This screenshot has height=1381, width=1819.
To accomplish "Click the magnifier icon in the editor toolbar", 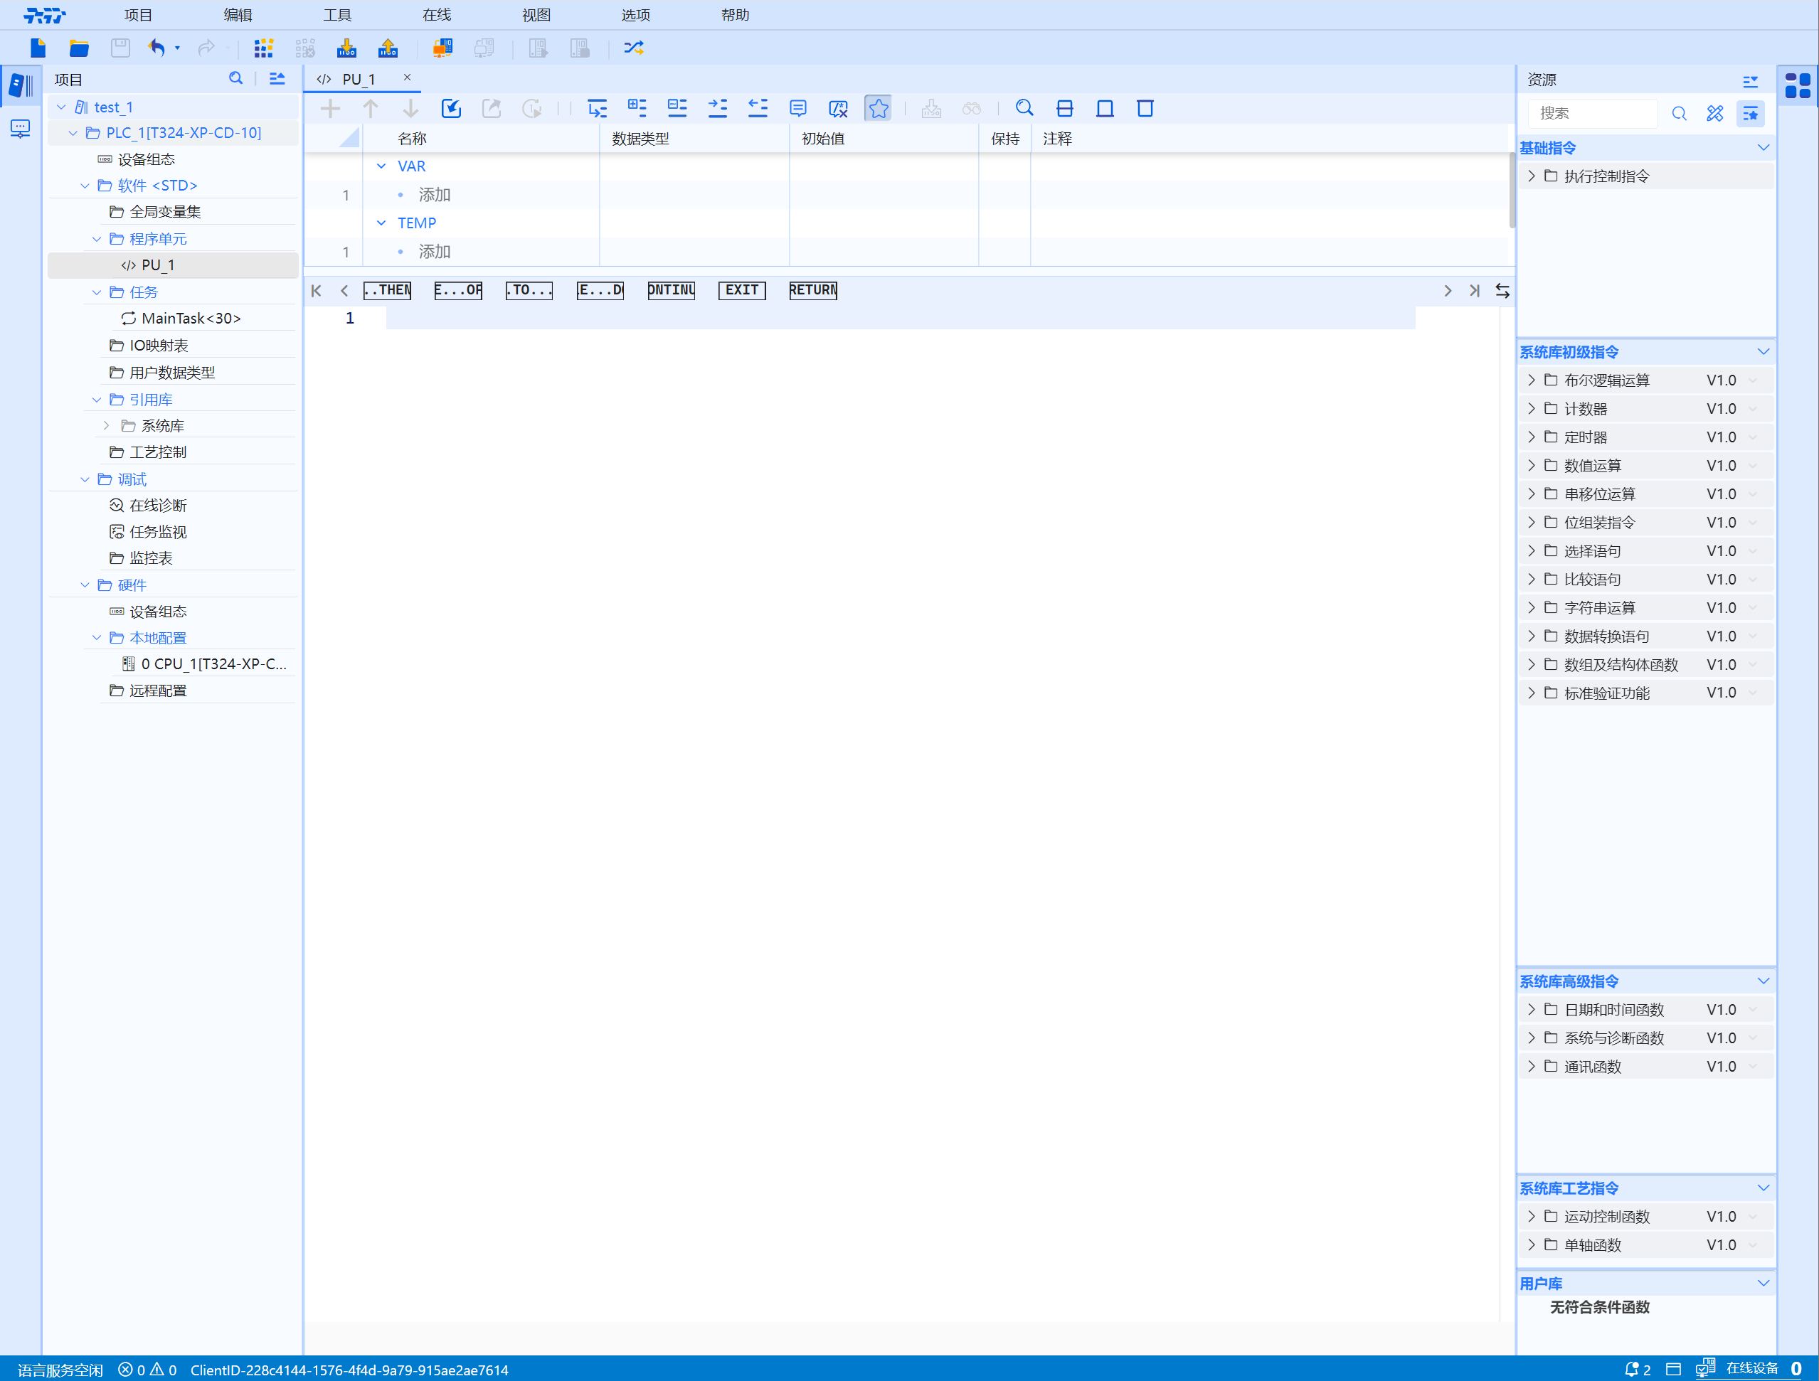I will (1024, 109).
